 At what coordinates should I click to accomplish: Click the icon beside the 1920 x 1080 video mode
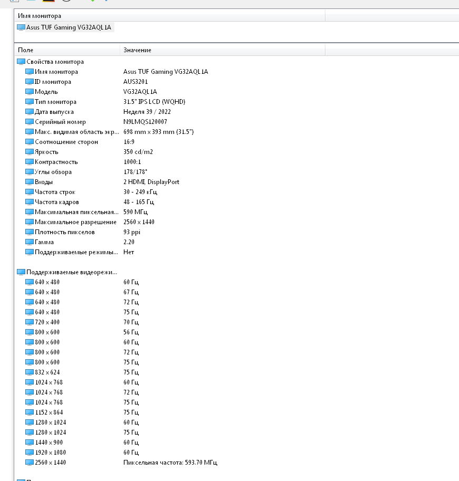(30, 453)
